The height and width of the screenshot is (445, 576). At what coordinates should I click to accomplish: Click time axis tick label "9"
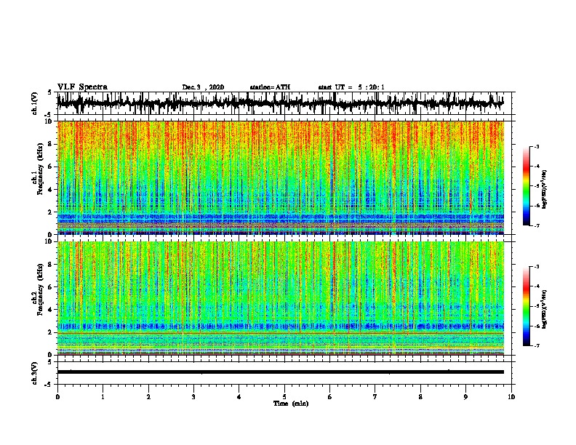465,397
